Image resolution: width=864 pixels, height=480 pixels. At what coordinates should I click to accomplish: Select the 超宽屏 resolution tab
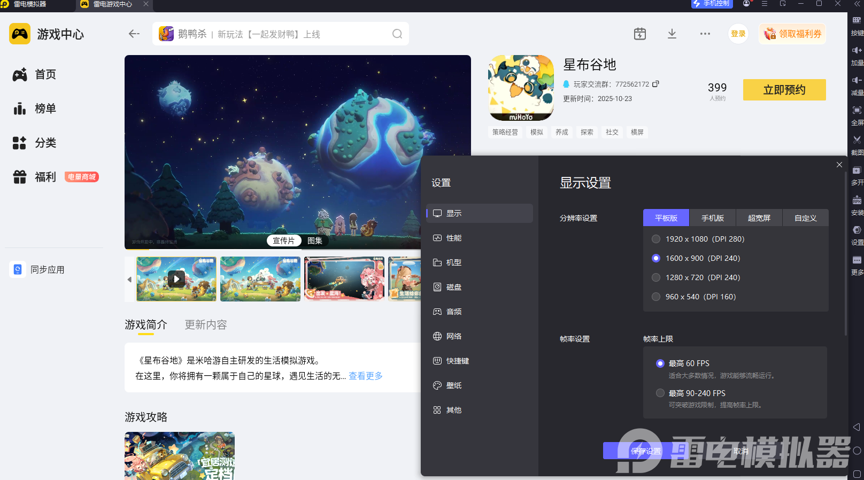tap(759, 218)
